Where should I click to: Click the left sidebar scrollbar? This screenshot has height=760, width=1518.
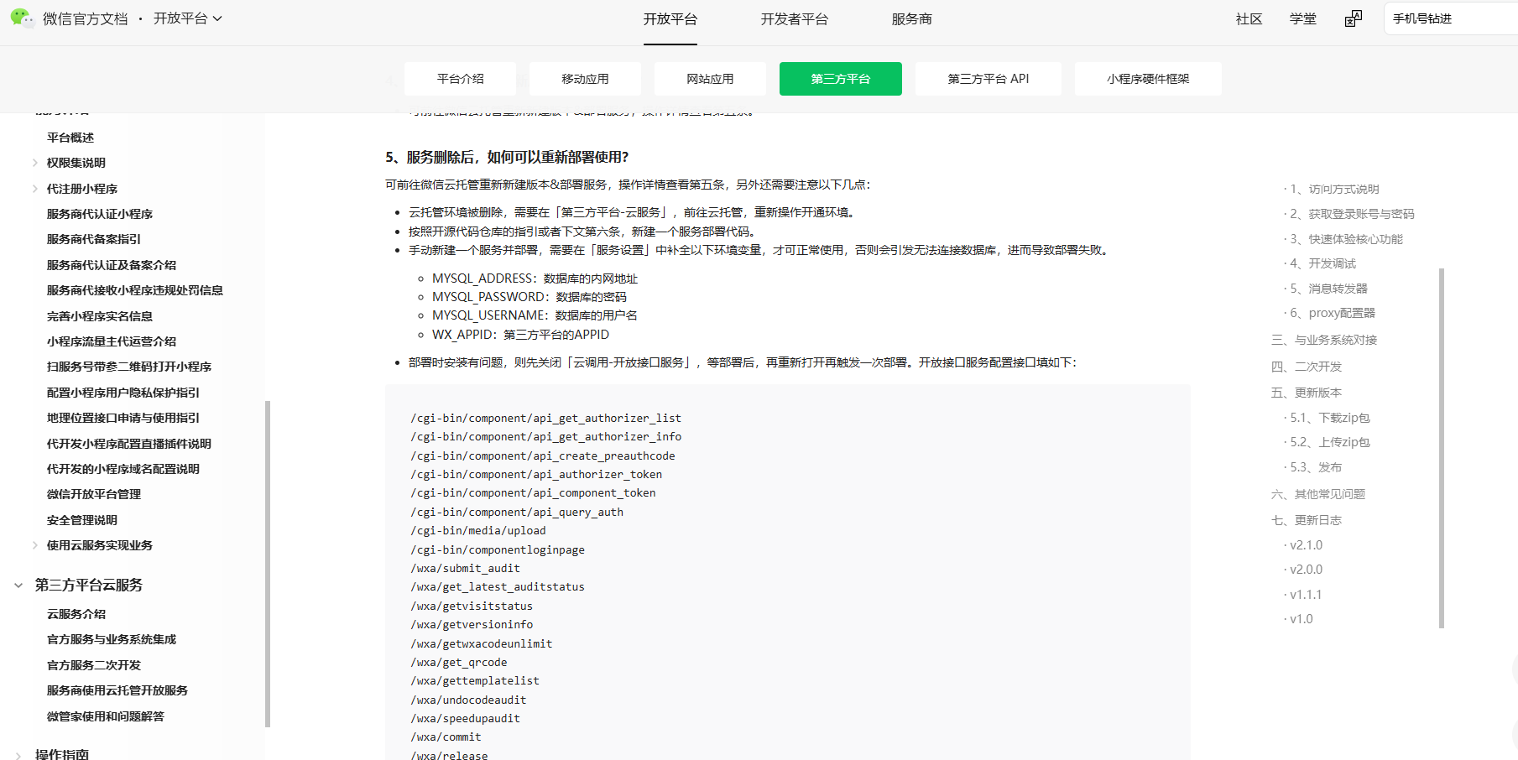click(268, 564)
